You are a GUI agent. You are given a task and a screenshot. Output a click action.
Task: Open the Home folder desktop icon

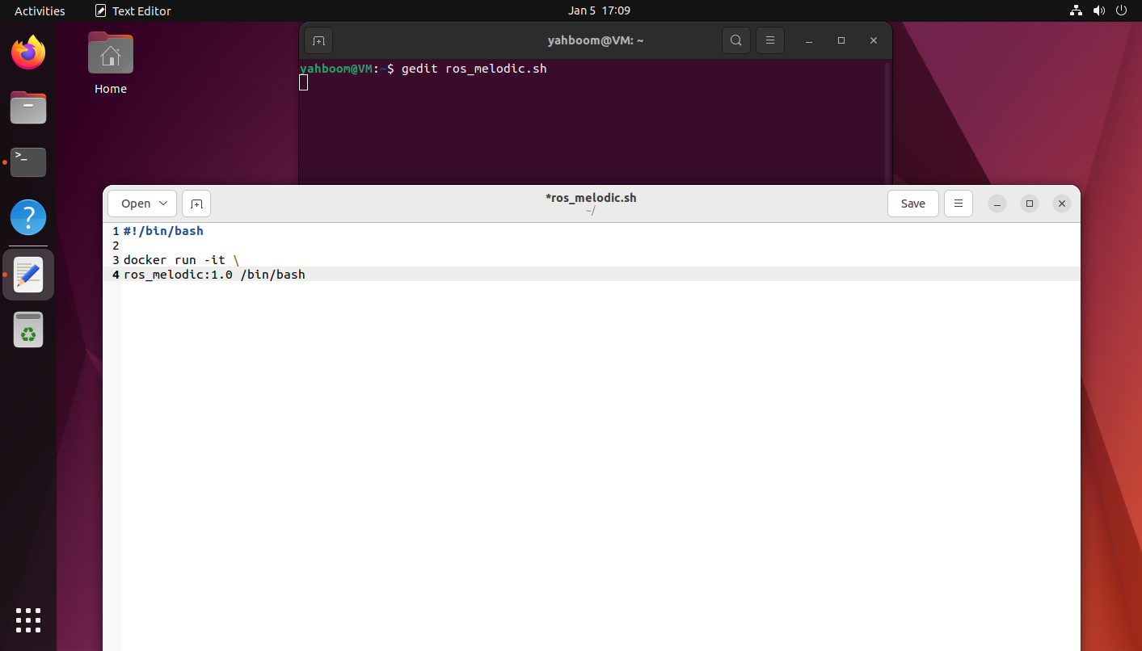coord(111,63)
